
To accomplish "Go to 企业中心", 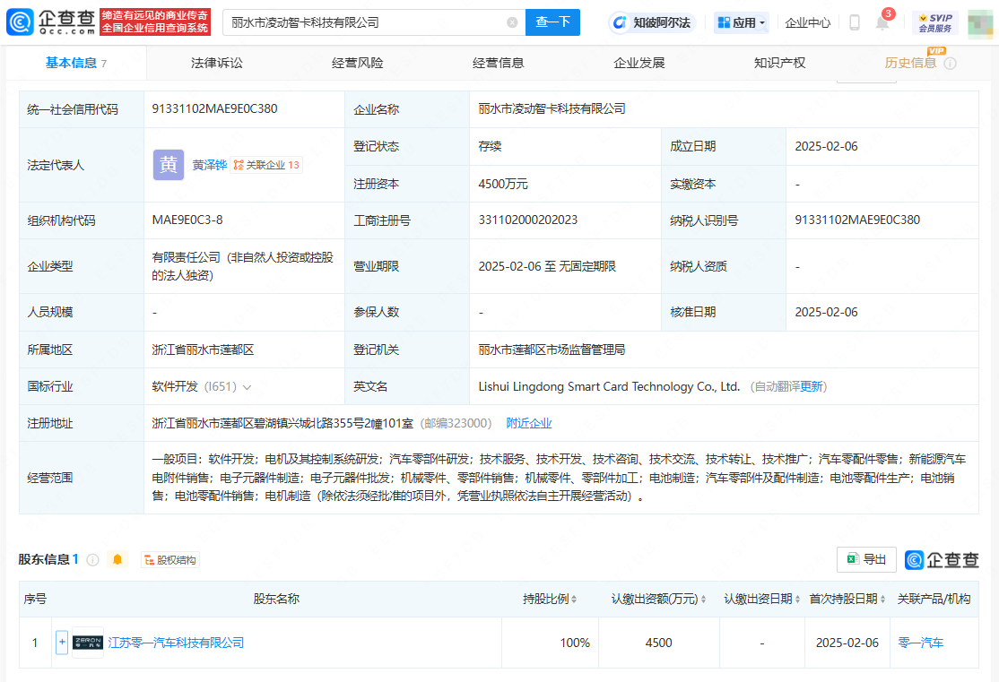I will (807, 23).
